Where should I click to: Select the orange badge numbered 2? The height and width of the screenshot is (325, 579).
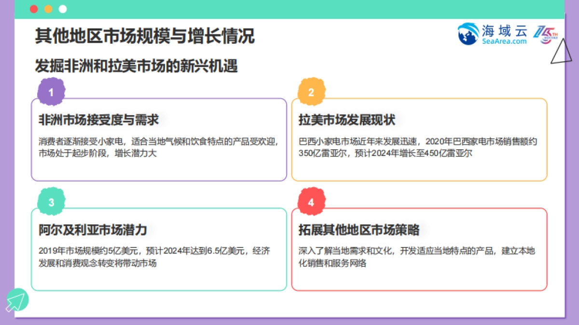tap(311, 91)
